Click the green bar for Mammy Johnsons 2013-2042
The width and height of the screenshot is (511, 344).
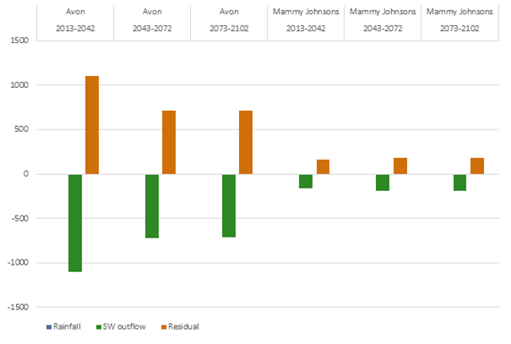(306, 181)
